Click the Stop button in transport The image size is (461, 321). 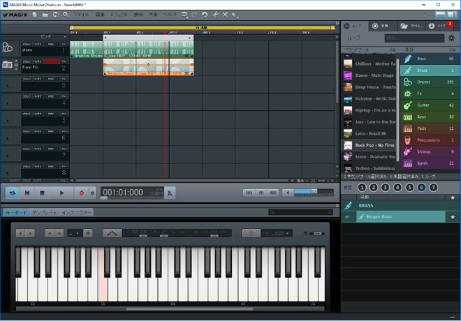(x=43, y=193)
